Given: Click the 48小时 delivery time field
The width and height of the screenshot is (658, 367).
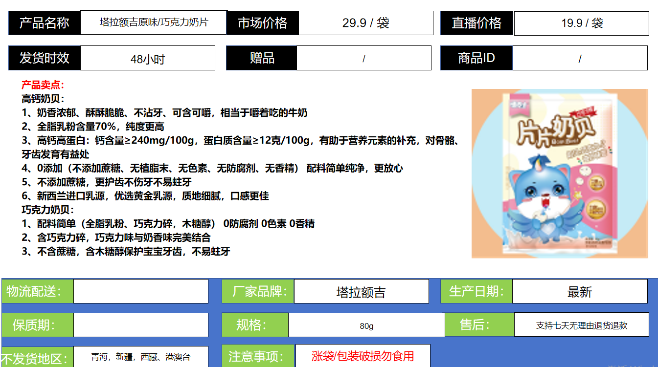Looking at the screenshot, I should (147, 59).
